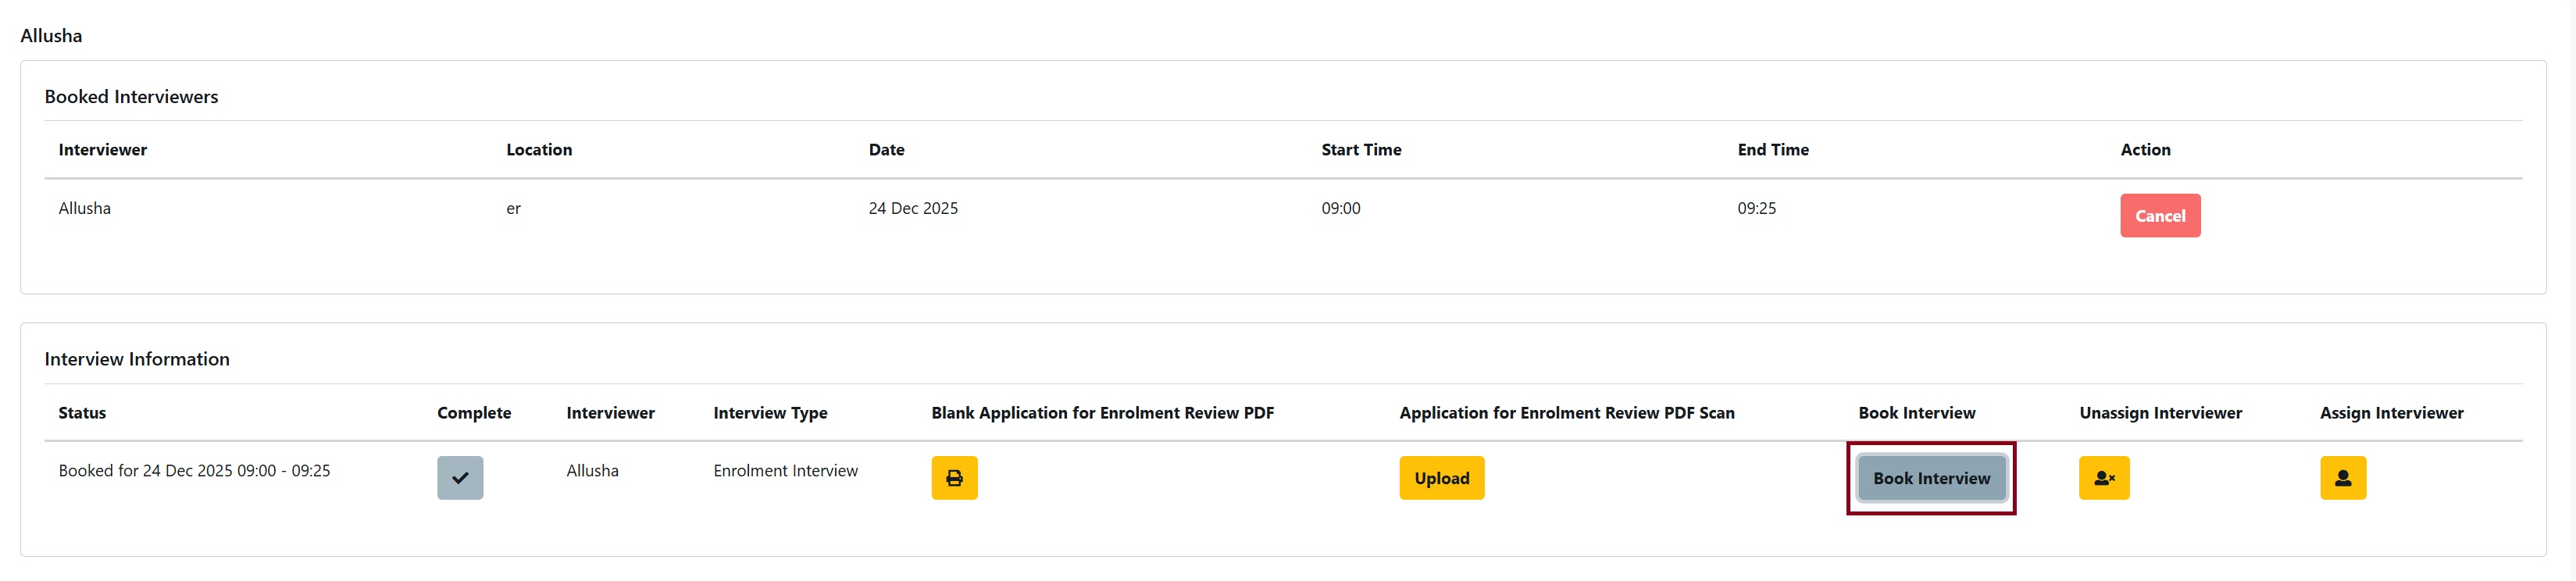Click the 'Booked for 24 Dec 2025' status text
This screenshot has width=2576, height=581.
click(194, 471)
